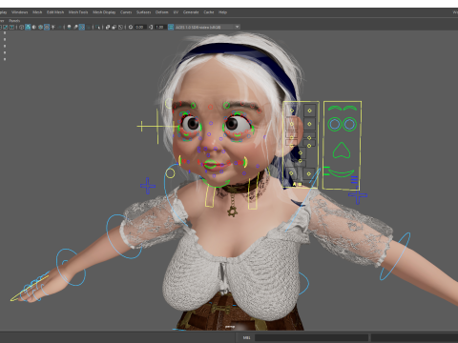The image size is (458, 343).
Task: Toggle Screen Space Ambient Occlusion icon
Action: click(69, 27)
